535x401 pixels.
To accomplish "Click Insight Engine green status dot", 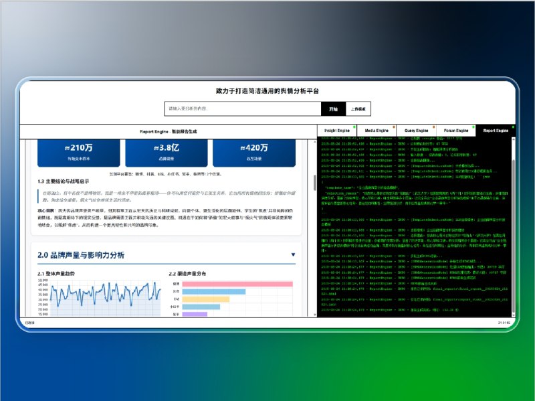I will tap(355, 127).
